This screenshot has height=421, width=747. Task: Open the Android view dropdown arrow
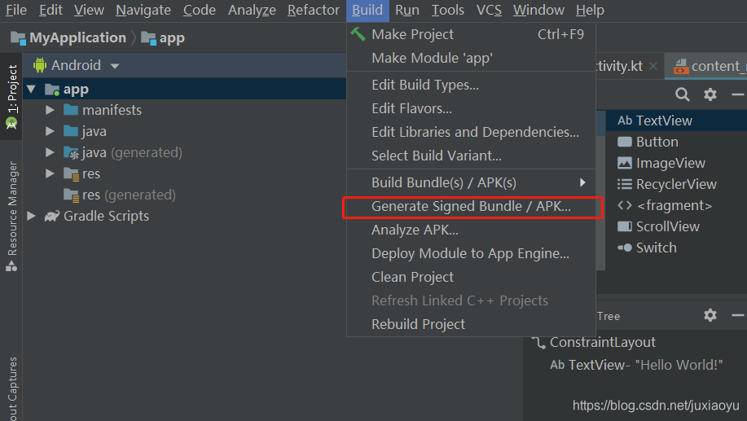click(x=114, y=66)
